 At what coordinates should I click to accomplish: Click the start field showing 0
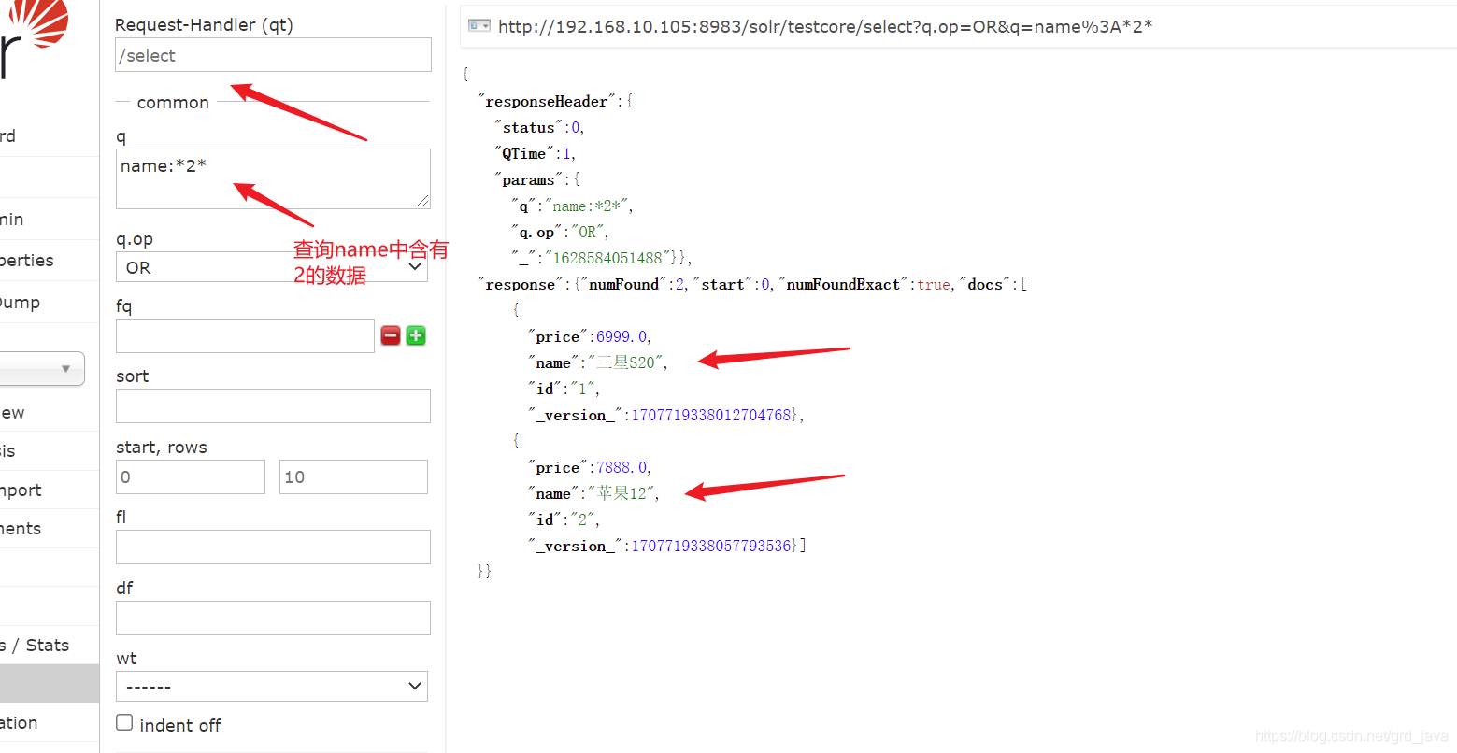coord(191,476)
